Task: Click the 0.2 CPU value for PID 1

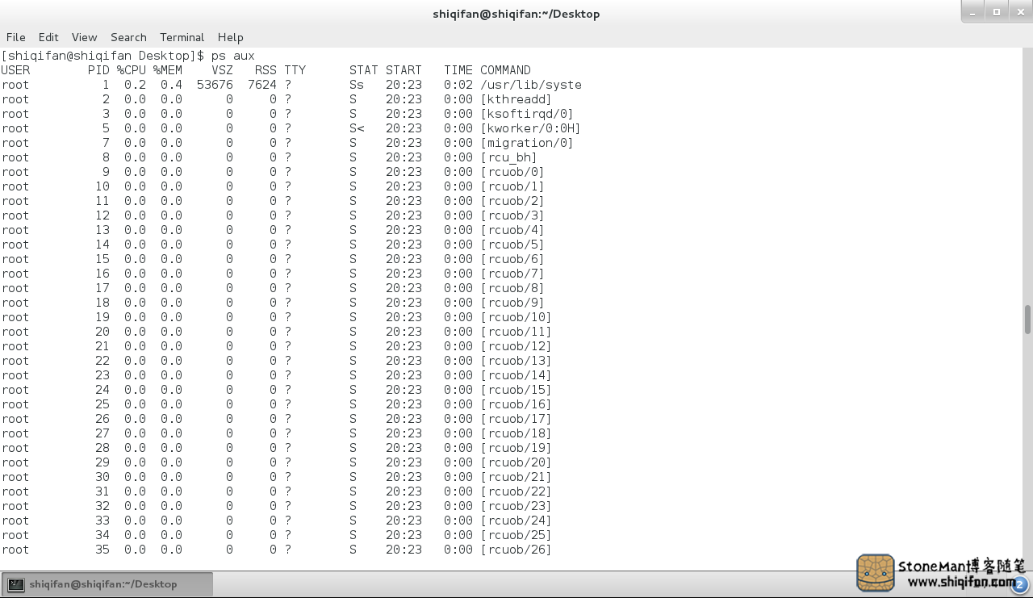Action: coord(136,85)
